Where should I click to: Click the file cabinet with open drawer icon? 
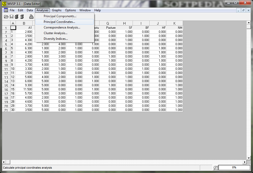click(x=17, y=17)
